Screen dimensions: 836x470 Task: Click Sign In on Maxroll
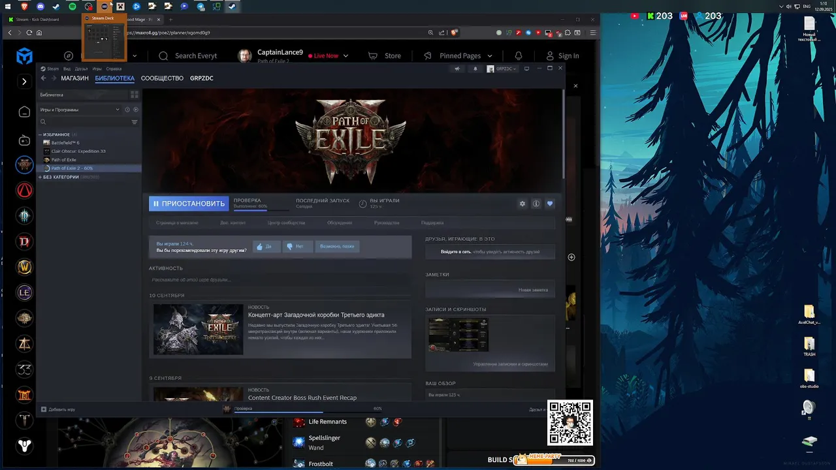coord(562,56)
